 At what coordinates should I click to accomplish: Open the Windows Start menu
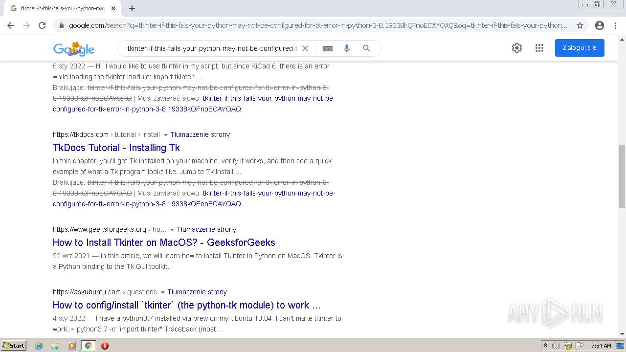pos(13,345)
